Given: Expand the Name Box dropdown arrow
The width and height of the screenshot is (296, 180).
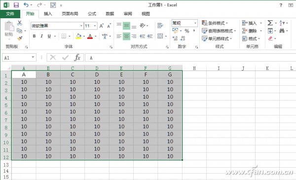Looking at the screenshot, I should (33, 57).
